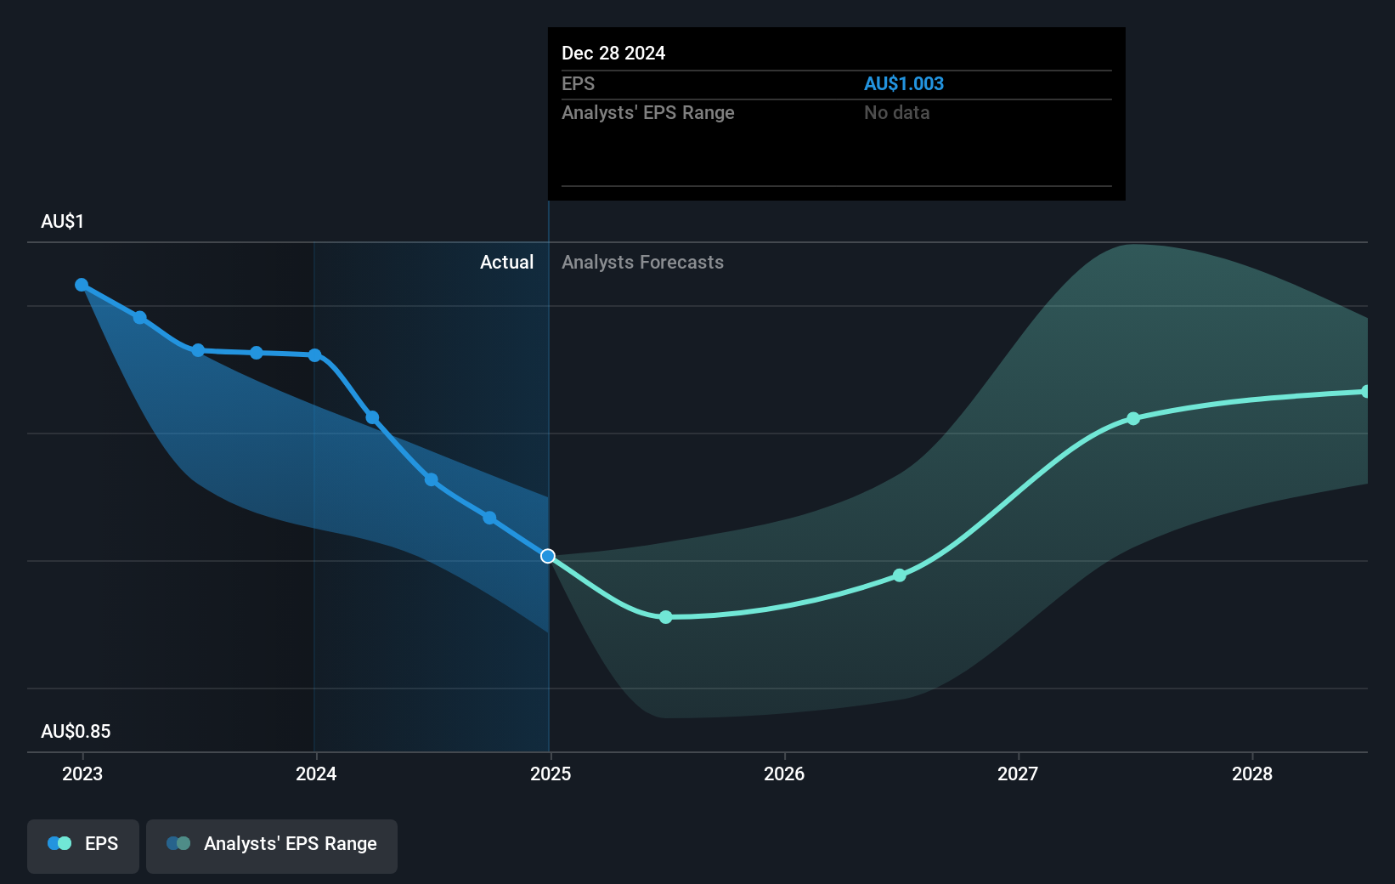Click the AU$0.85 y-axis label
The height and width of the screenshot is (884, 1395).
[76, 731]
